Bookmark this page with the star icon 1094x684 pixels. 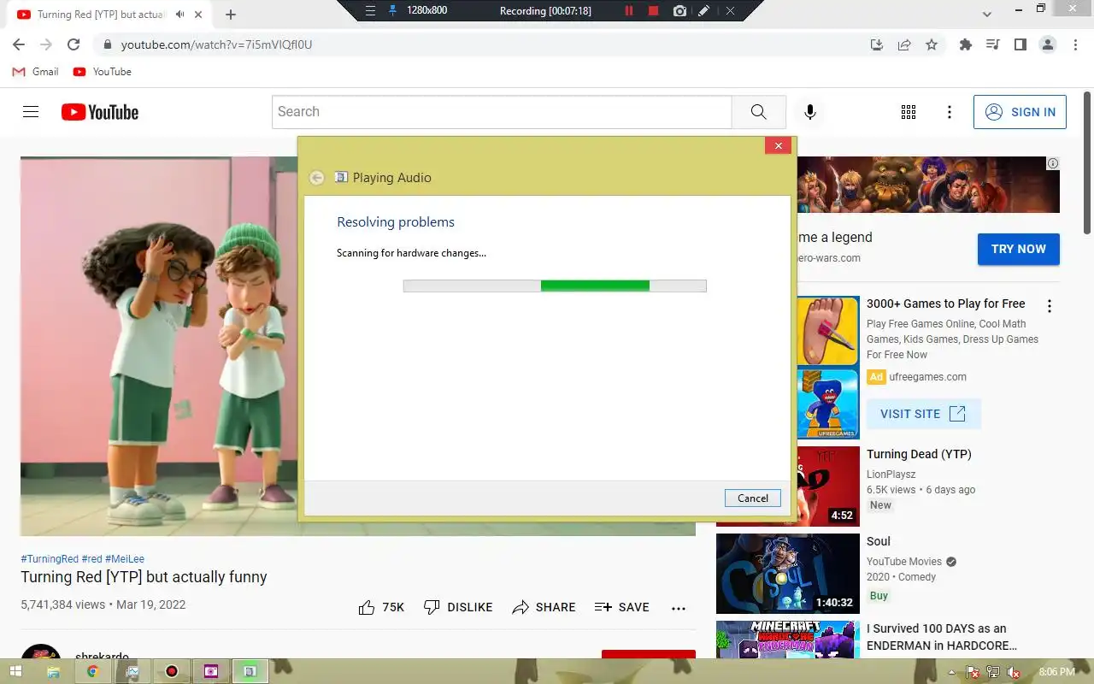pos(932,44)
